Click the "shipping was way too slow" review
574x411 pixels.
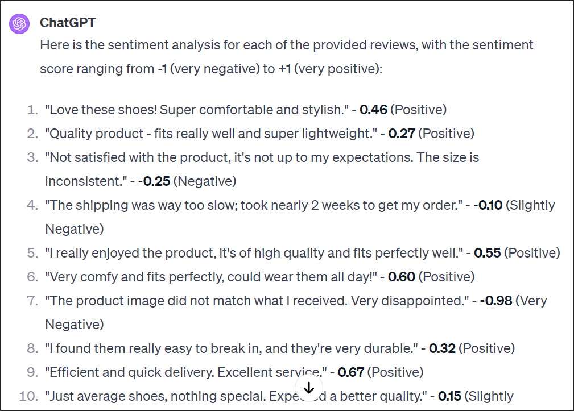[254, 205]
